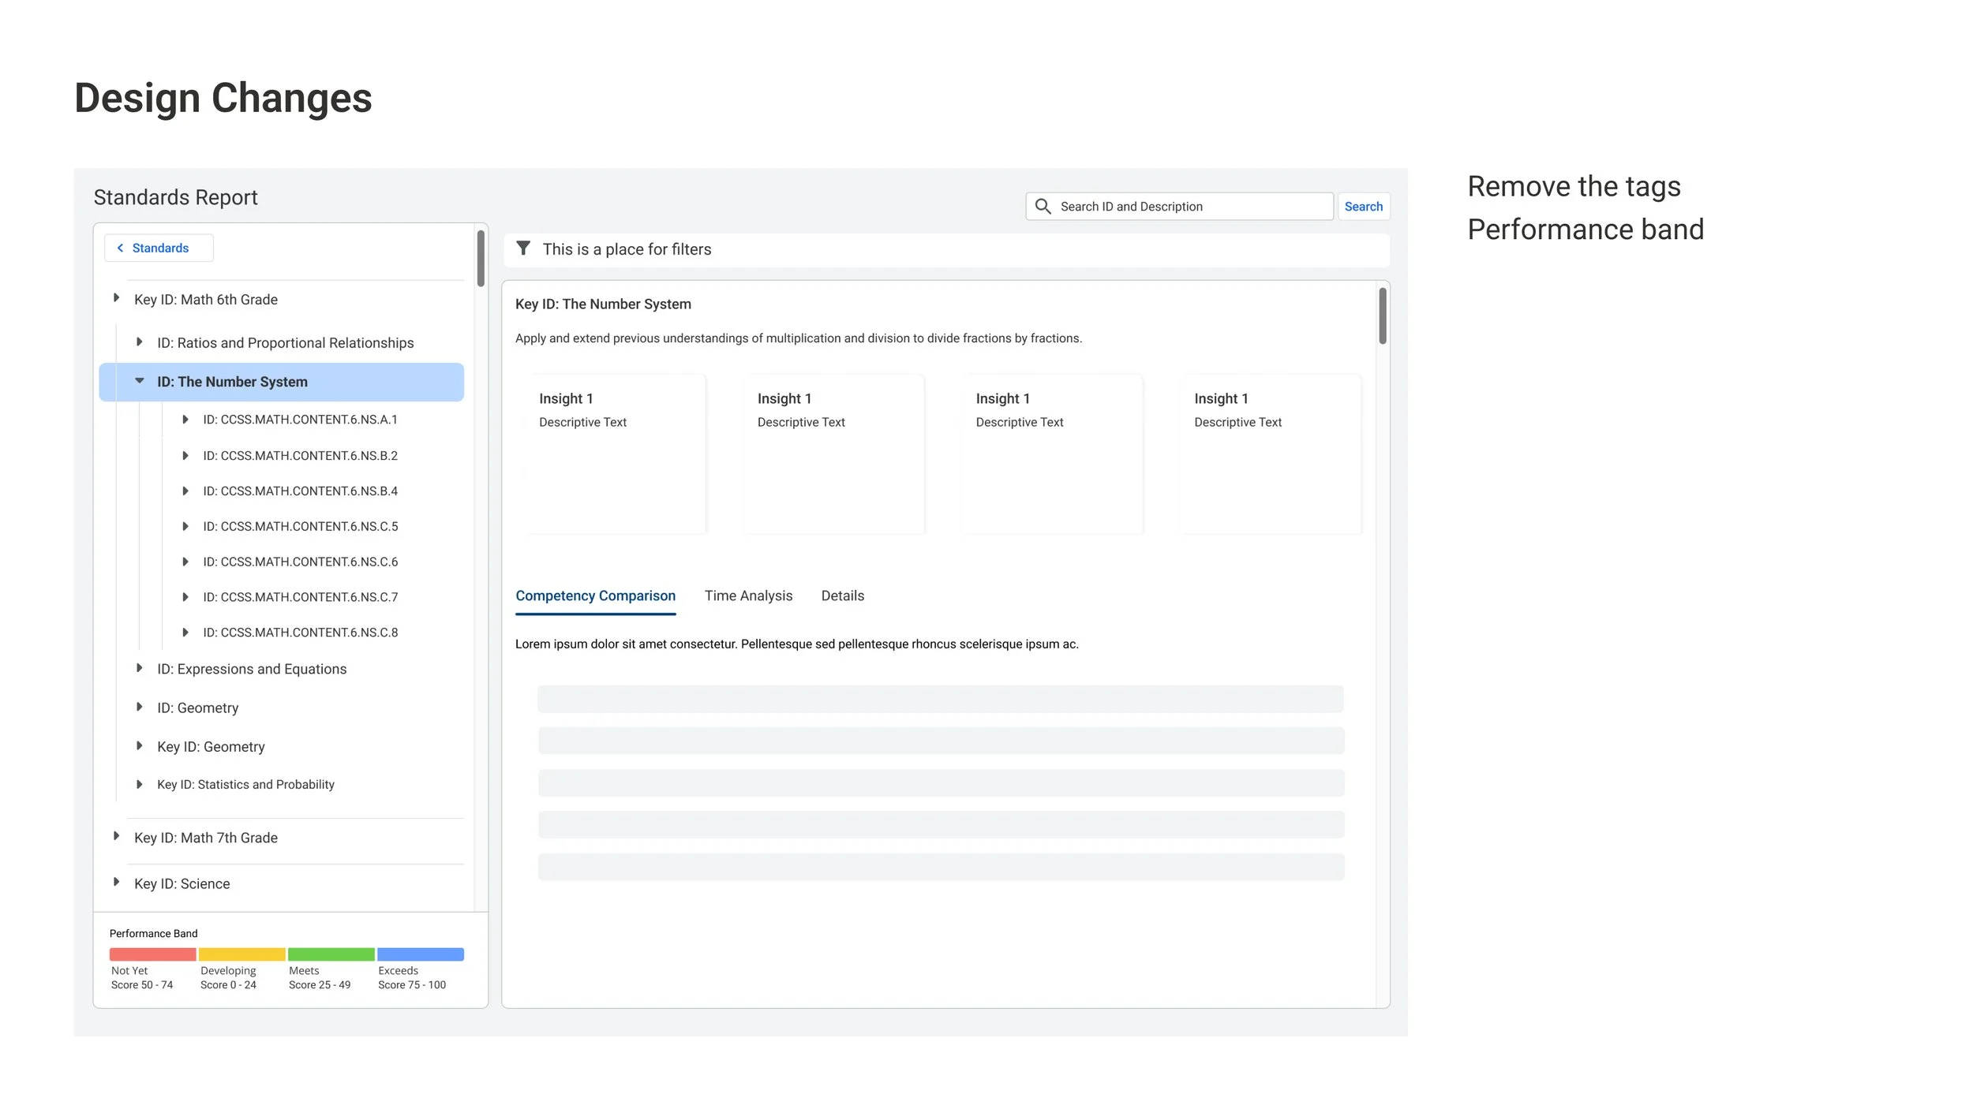Open the Details tab
The width and height of the screenshot is (1973, 1109).
(x=842, y=596)
